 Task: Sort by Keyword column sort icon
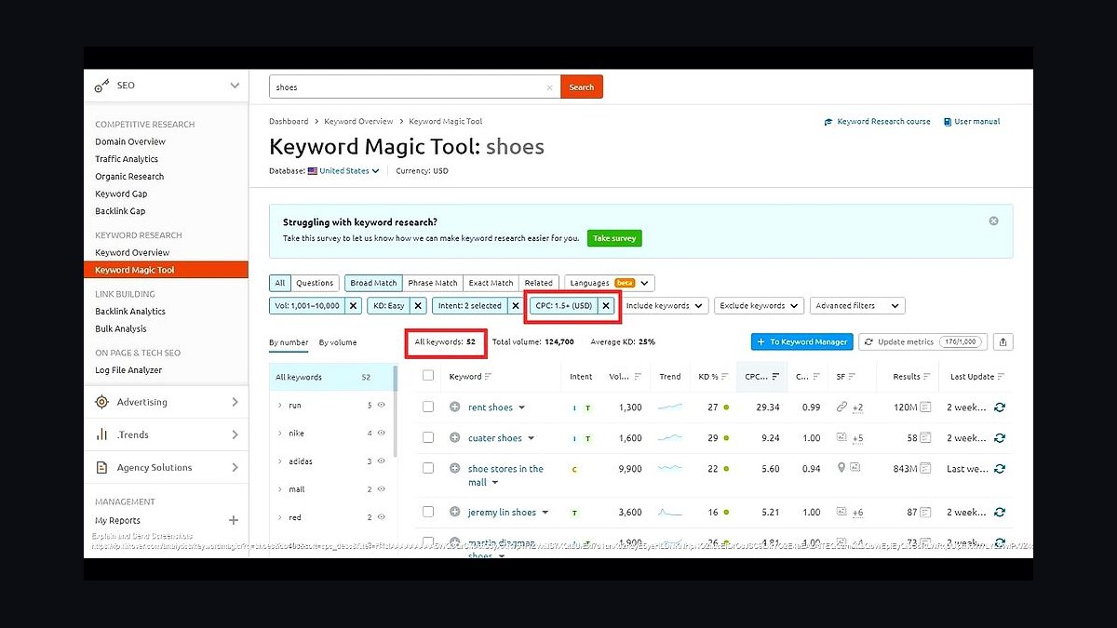click(x=489, y=377)
